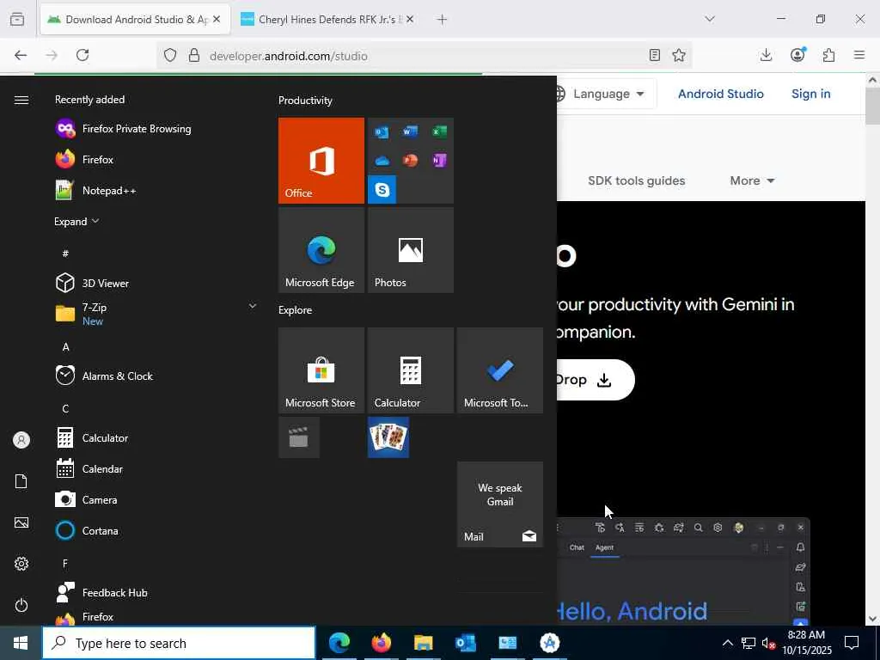
Task: Click the page vertical scrollbar thumb
Action: 872,106
